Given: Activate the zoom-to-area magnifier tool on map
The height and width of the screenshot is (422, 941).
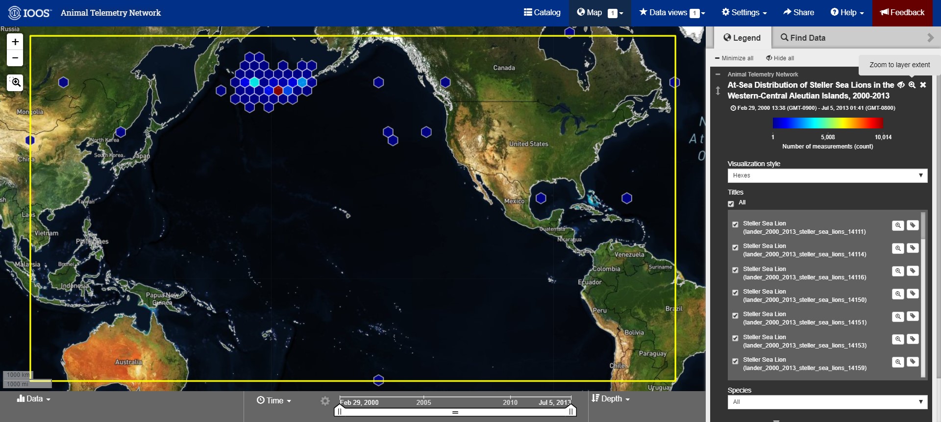Looking at the screenshot, I should pyautogui.click(x=15, y=82).
